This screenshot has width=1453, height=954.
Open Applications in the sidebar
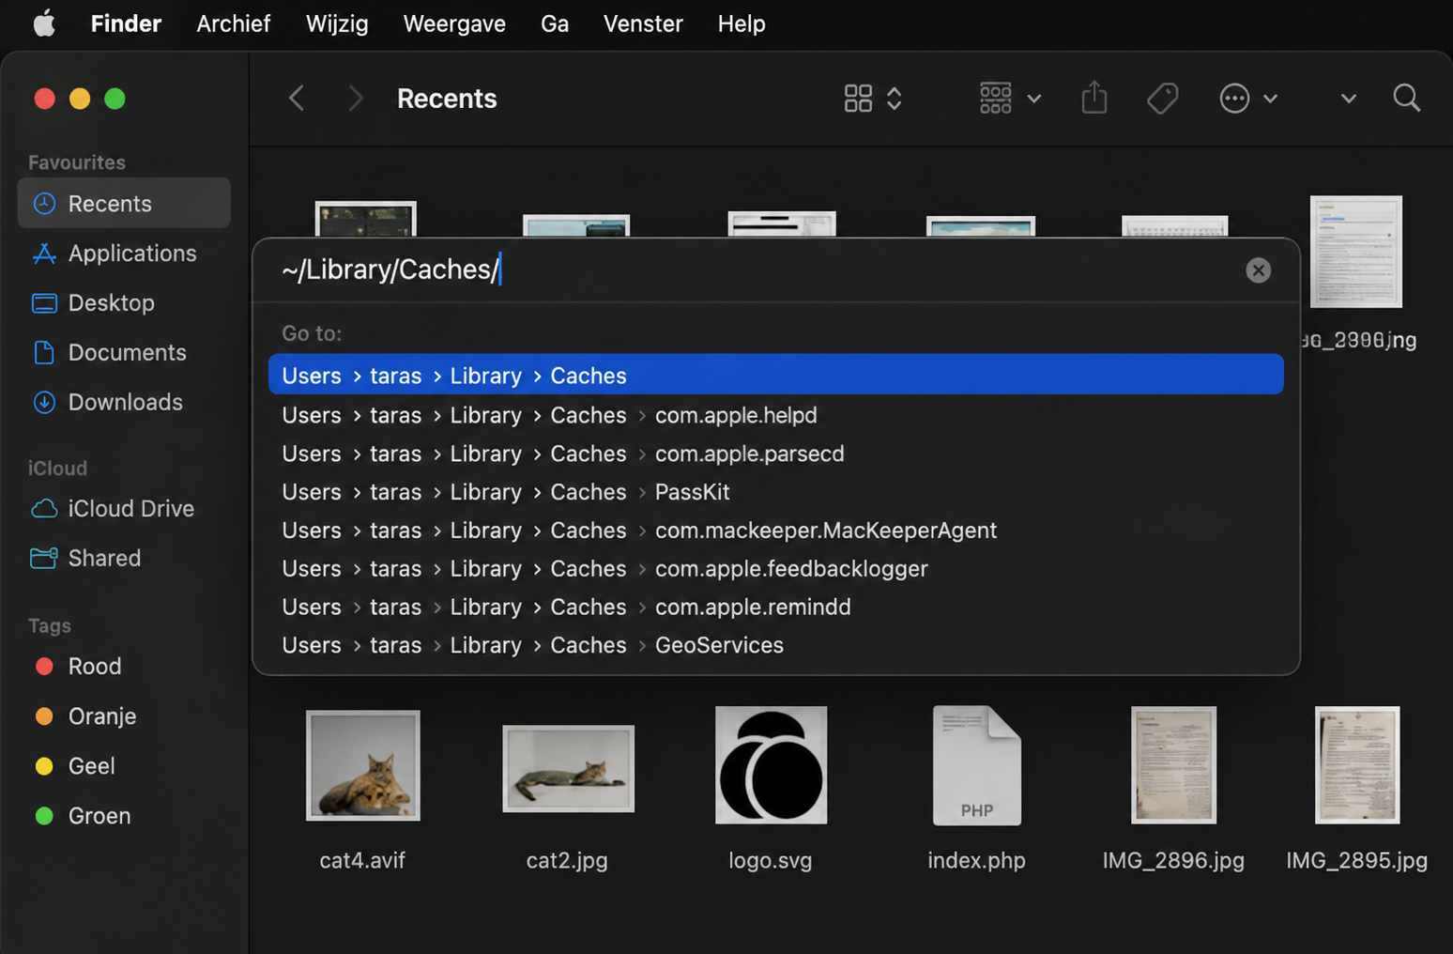124,253
